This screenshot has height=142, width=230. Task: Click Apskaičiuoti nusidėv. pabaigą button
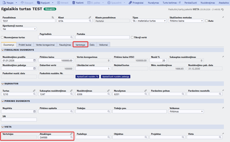pyautogui.click(x=116, y=76)
